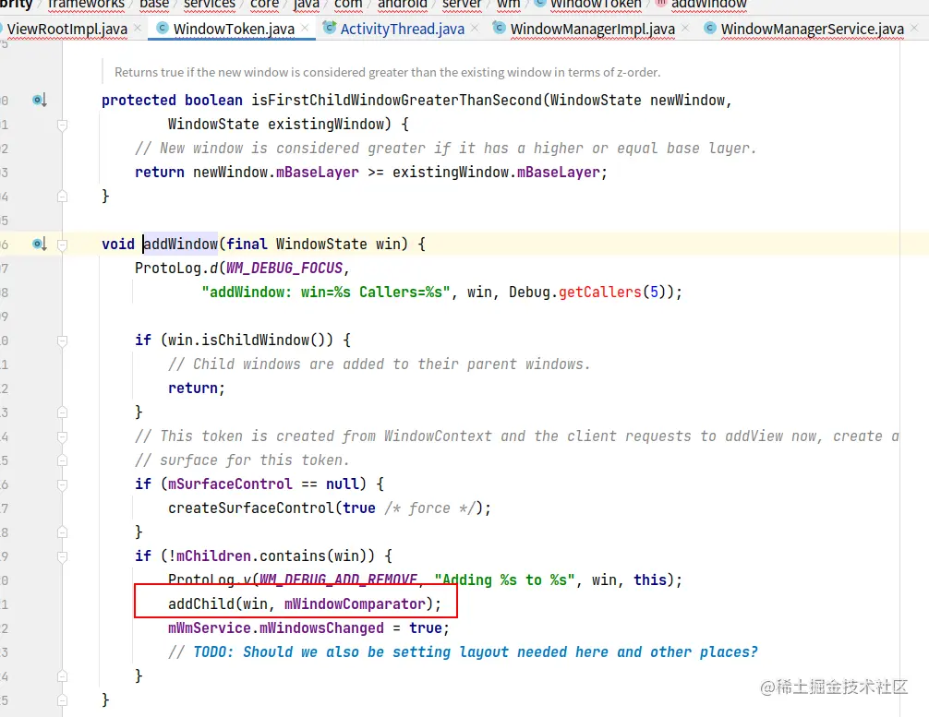Click override gutter icon beside addWindow method
The width and height of the screenshot is (929, 717).
pos(39,244)
